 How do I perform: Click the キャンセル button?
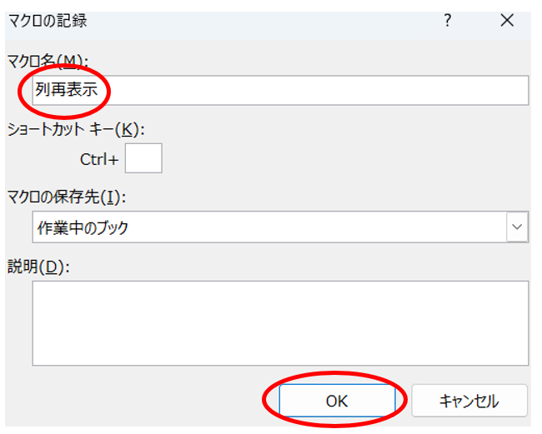point(469,401)
